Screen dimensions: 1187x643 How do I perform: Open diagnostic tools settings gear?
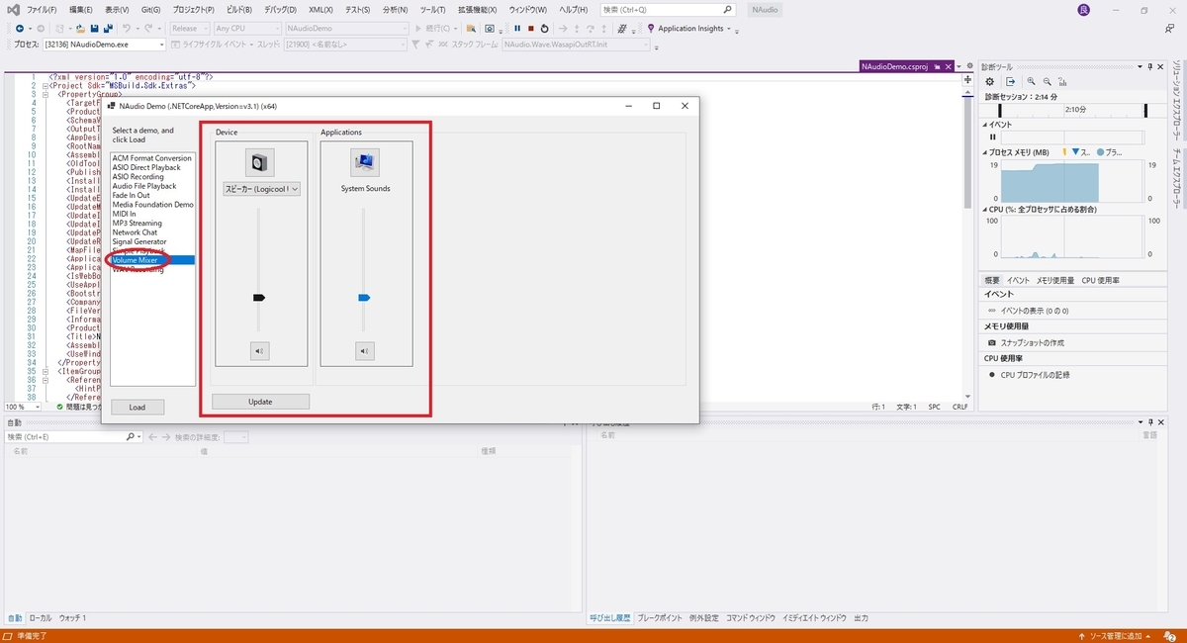tap(989, 81)
